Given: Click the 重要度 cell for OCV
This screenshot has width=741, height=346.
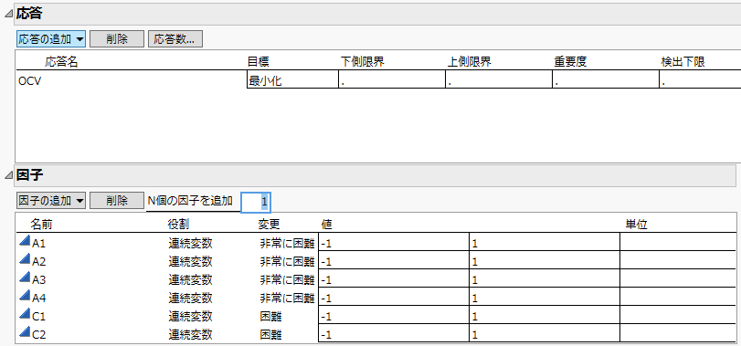Looking at the screenshot, I should pos(606,80).
